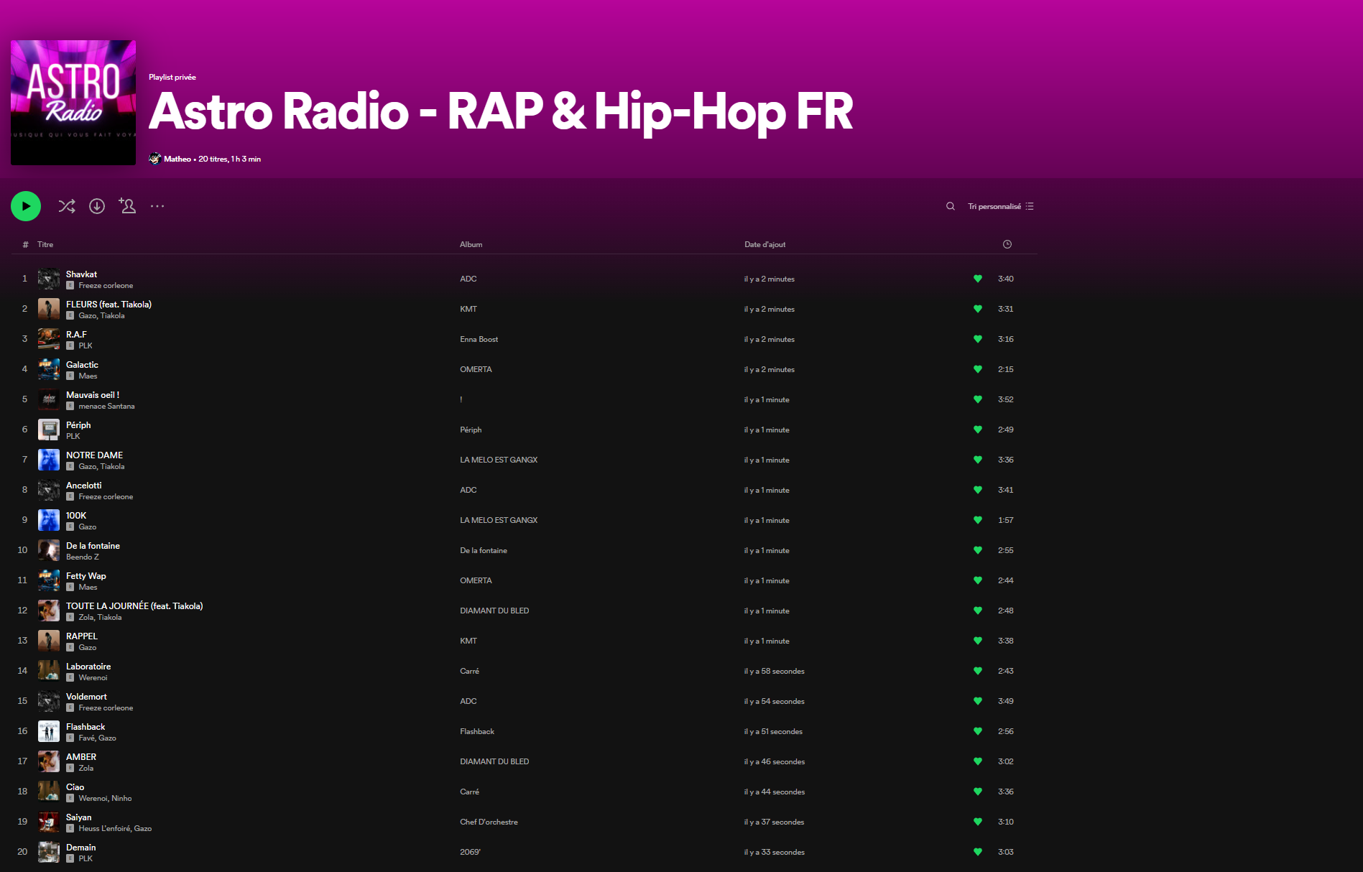Click the Shavkat album artwork
The width and height of the screenshot is (1363, 872).
click(x=49, y=279)
